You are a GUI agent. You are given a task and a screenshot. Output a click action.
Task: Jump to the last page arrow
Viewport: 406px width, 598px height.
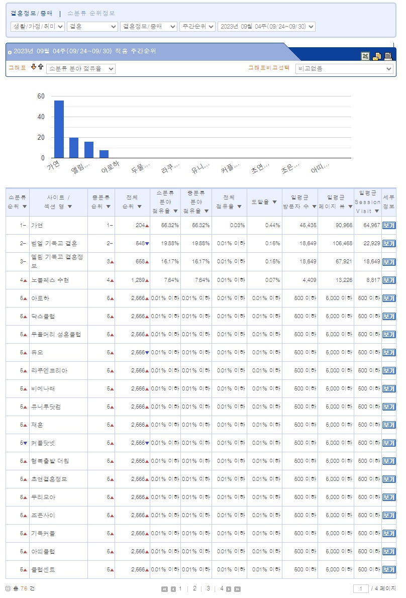(237, 589)
